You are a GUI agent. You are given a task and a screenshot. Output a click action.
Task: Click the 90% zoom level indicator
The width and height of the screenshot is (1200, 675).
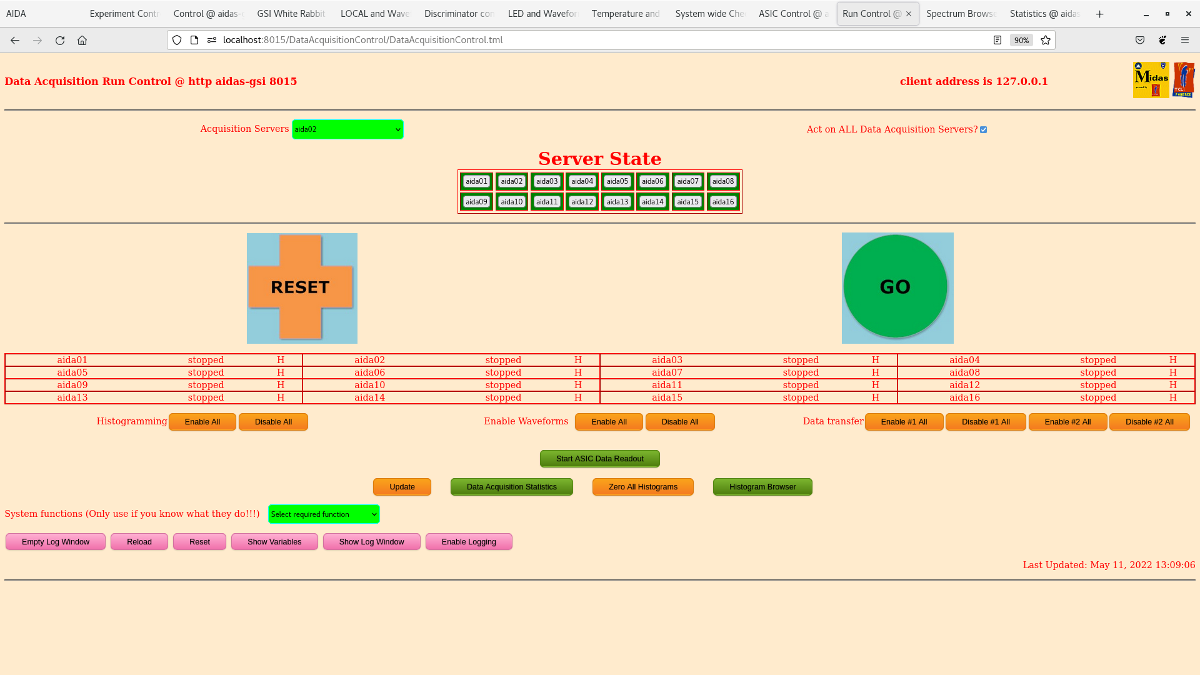coord(1021,40)
